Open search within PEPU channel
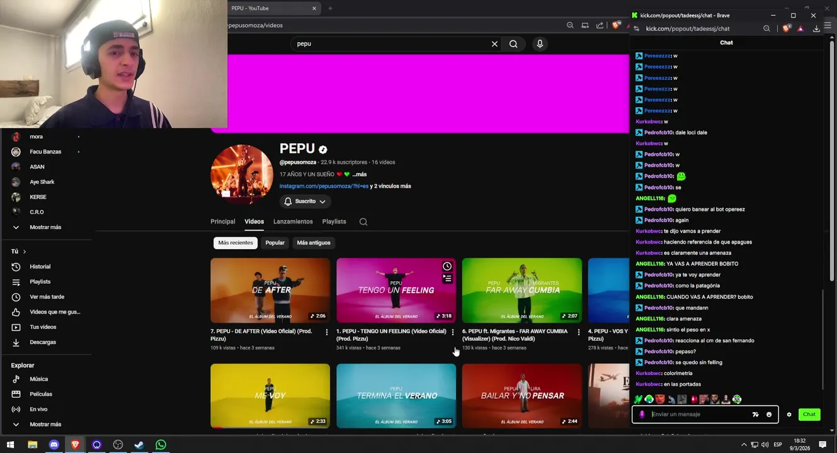The image size is (837, 453). click(363, 221)
